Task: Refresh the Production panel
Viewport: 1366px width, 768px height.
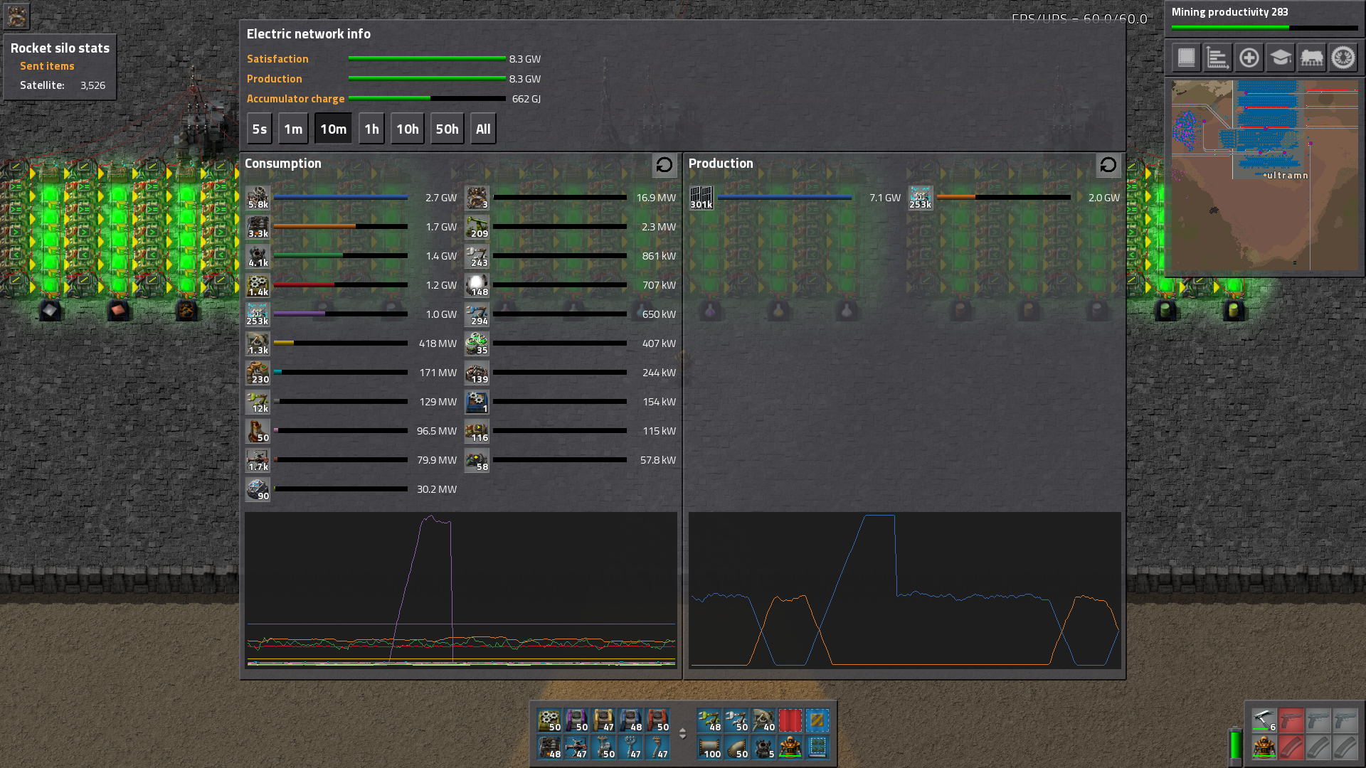Action: tap(1108, 165)
